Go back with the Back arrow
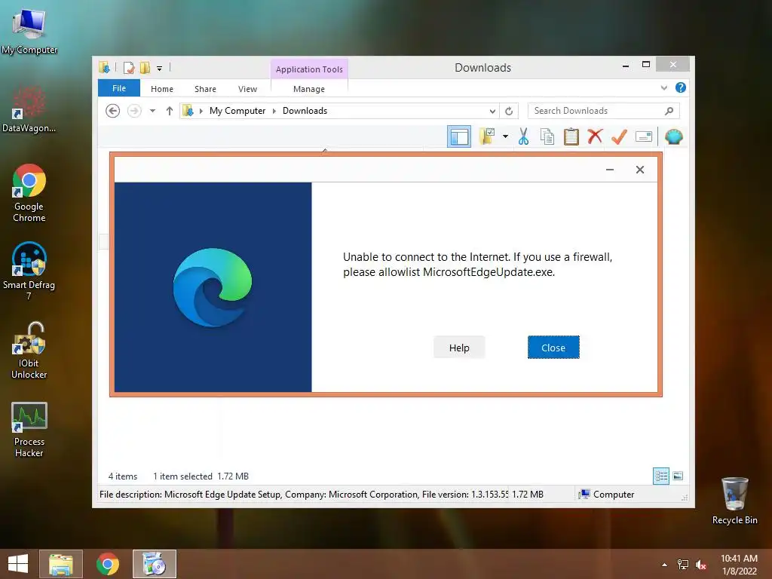The width and height of the screenshot is (772, 579). (x=113, y=111)
